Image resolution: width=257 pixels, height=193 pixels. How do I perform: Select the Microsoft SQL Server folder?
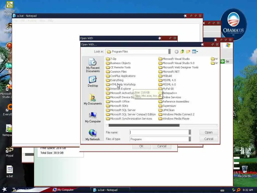tap(121, 110)
